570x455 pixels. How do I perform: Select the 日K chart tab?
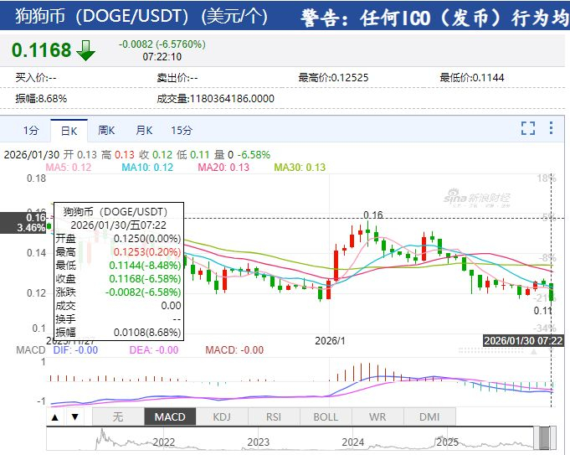pos(69,131)
